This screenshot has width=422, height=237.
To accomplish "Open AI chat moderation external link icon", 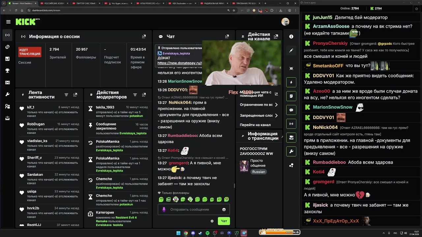I will pyautogui.click(x=276, y=94).
